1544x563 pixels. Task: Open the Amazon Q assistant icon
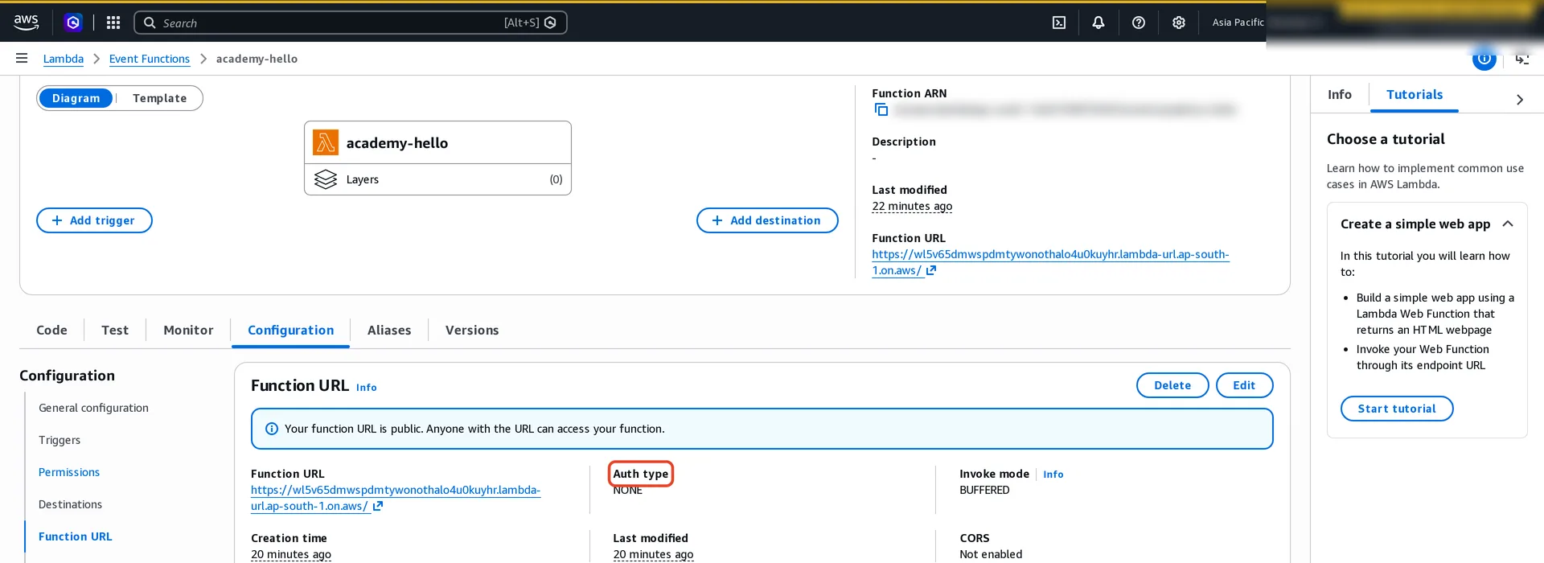coord(73,23)
